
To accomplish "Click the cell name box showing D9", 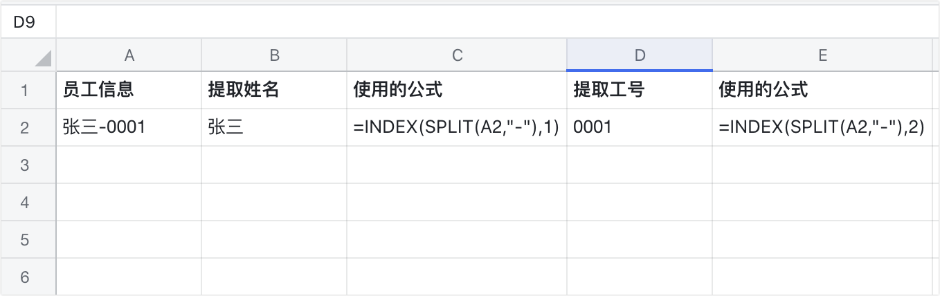I will point(28,22).
